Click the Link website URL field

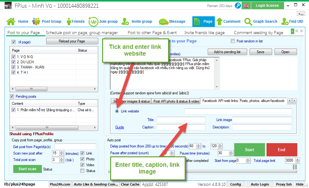click(x=238, y=111)
